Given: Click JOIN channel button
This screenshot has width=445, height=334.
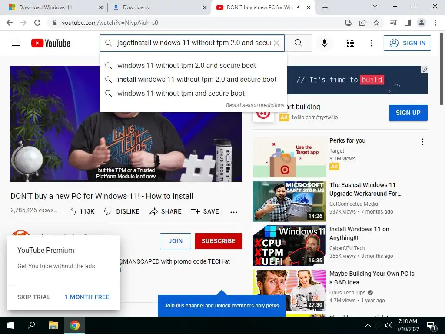Looking at the screenshot, I should click(176, 241).
